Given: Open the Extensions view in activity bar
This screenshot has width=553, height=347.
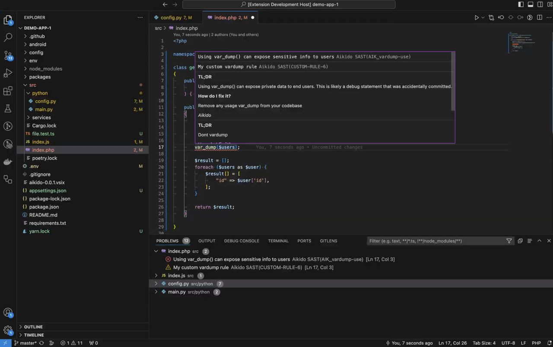Looking at the screenshot, I should [8, 91].
